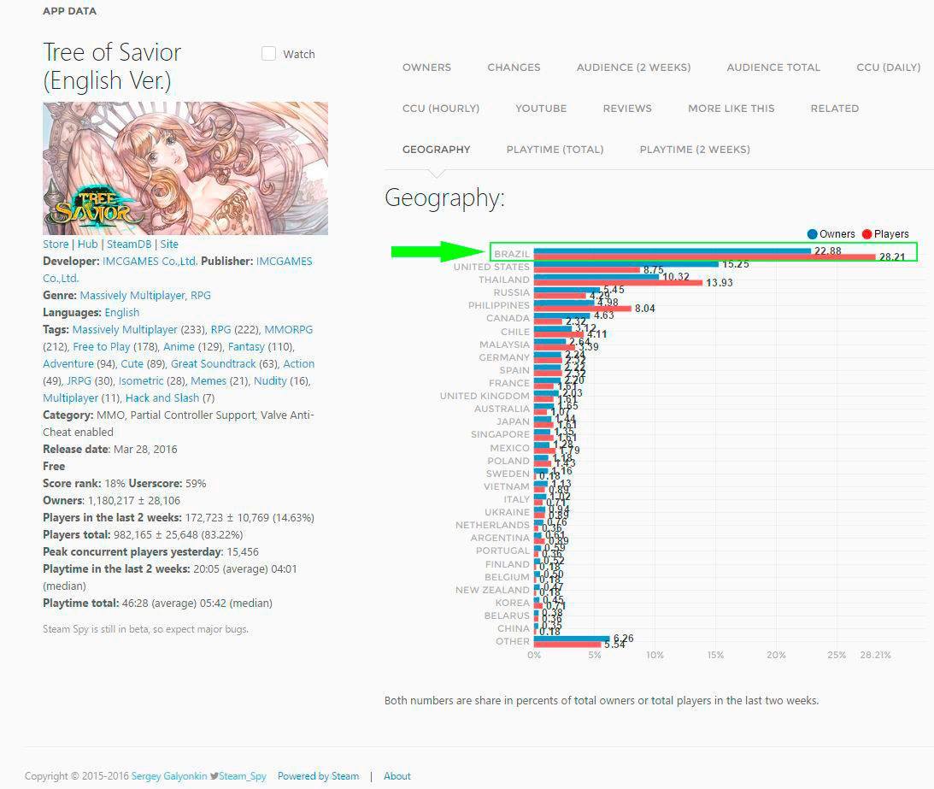Open the Steam_Spy Twitter link
The image size is (934, 789).
pos(238,776)
